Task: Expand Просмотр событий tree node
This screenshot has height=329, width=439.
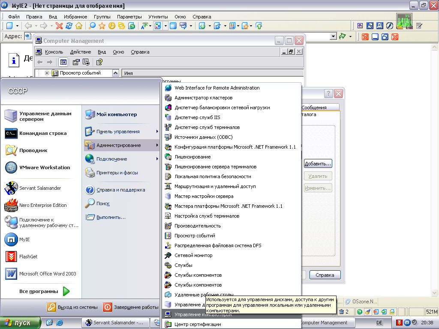Action: (47, 73)
